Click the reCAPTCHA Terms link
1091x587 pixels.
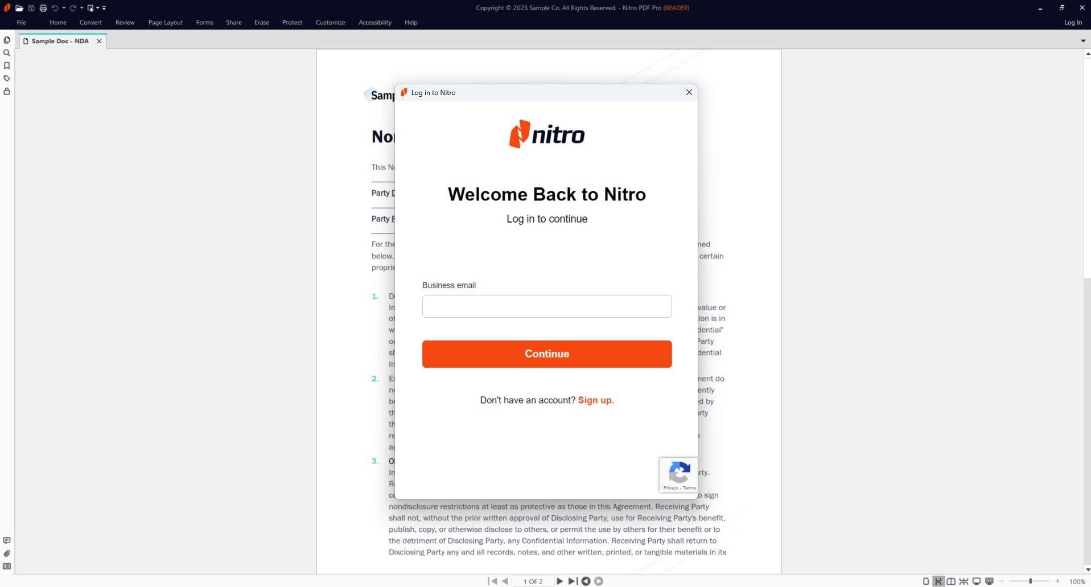[689, 488]
